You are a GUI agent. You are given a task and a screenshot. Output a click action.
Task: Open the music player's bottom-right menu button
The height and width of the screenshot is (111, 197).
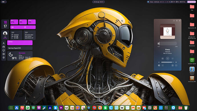(176, 65)
